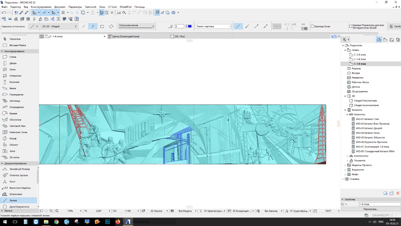The height and width of the screenshot is (226, 401).
Task: Open the Конструирование menu
Action: pyautogui.click(x=41, y=7)
